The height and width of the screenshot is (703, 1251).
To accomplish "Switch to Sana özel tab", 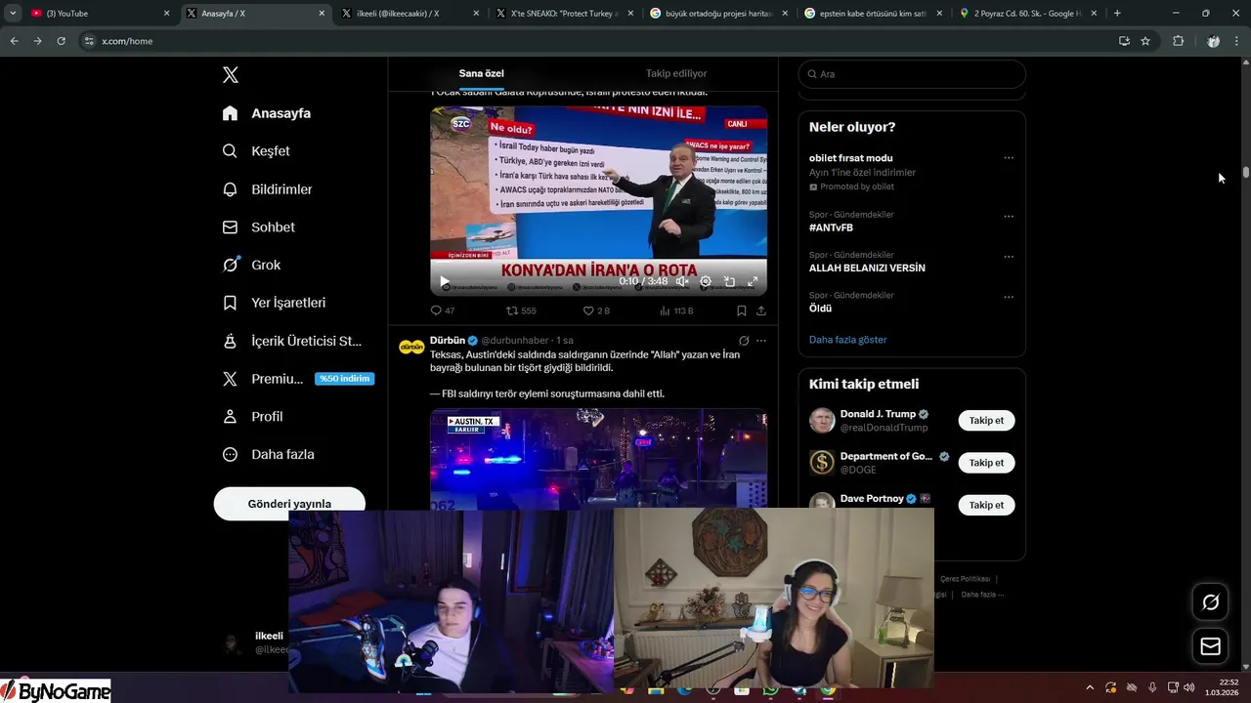I will pos(482,74).
